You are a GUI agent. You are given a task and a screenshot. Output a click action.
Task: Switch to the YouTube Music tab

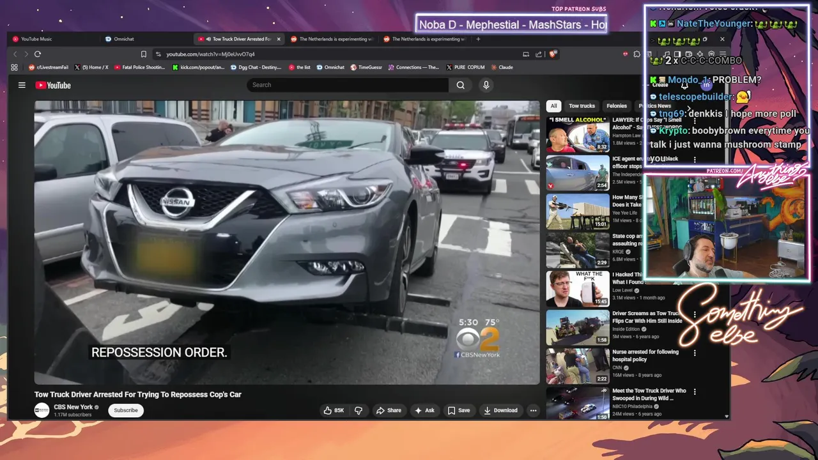point(54,39)
